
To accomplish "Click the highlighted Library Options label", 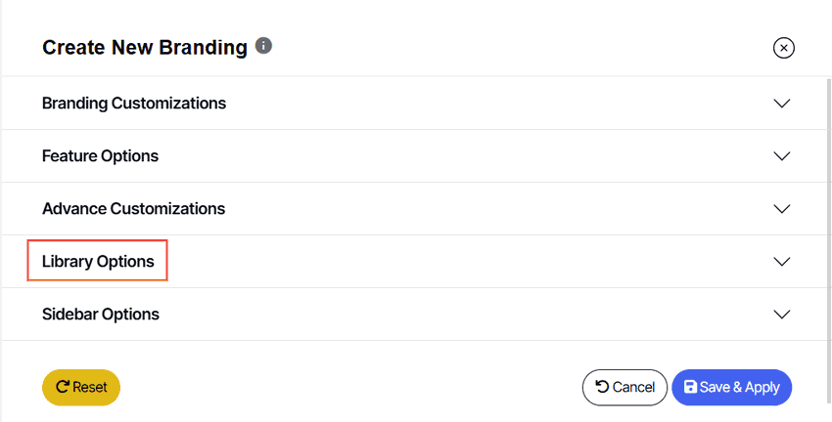I will [98, 261].
